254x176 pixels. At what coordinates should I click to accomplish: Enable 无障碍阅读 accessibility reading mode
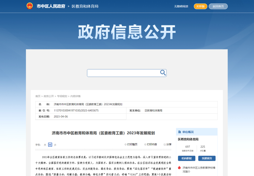tap(181, 6)
